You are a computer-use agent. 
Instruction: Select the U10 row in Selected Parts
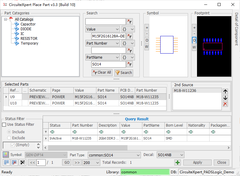tap(85, 103)
